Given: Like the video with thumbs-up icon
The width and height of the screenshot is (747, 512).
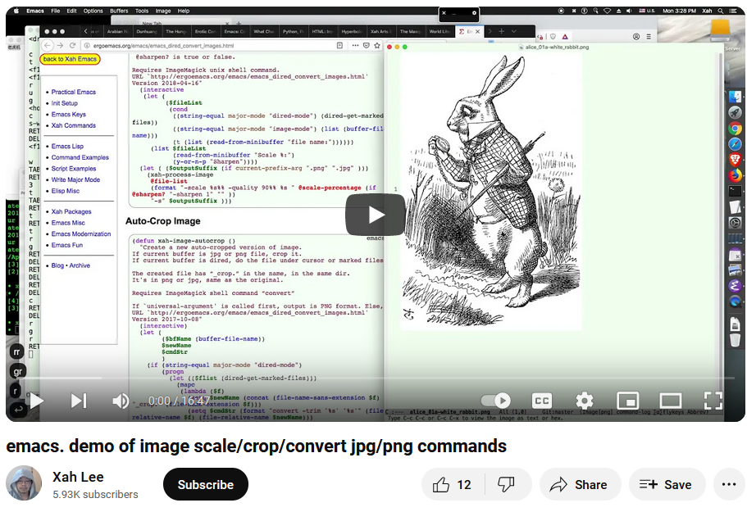Looking at the screenshot, I should click(453, 484).
